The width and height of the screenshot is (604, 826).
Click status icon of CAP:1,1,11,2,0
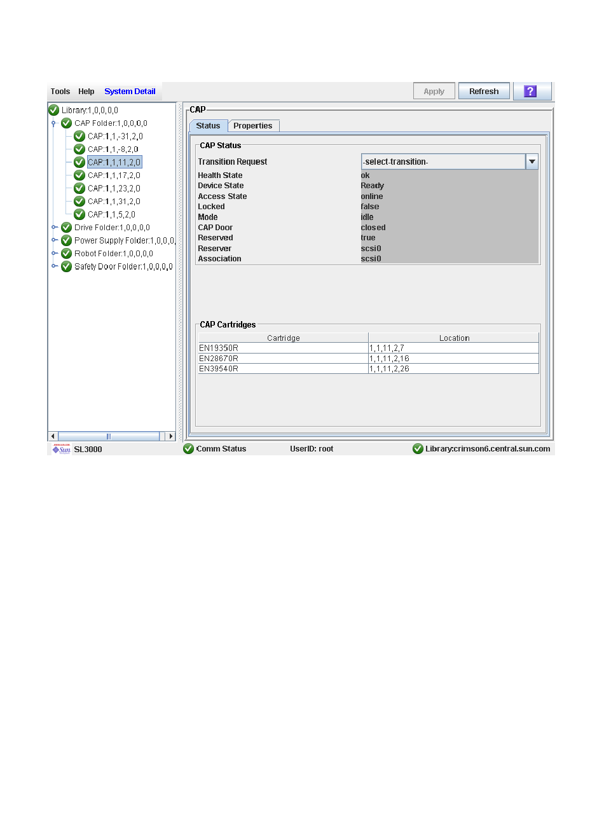79,162
